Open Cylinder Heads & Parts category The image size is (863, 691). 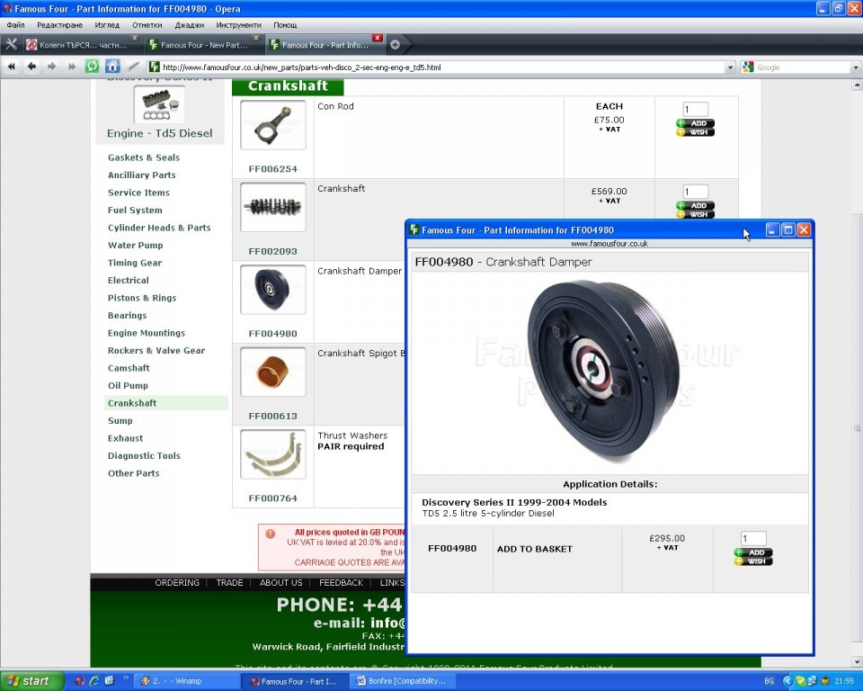pos(159,228)
